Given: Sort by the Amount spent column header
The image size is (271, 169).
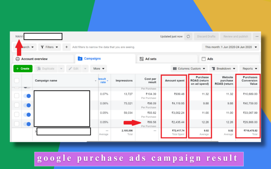Looking at the screenshot, I should [x=175, y=81].
